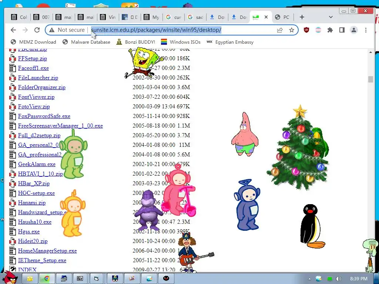
Task: Download FoxPasswordSafe.exe
Action: click(44, 116)
